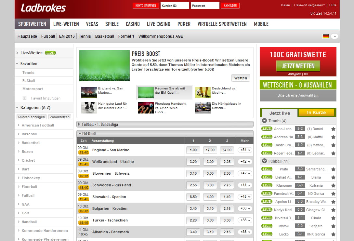Click the Passwort vergessen? link

tap(309, 5)
